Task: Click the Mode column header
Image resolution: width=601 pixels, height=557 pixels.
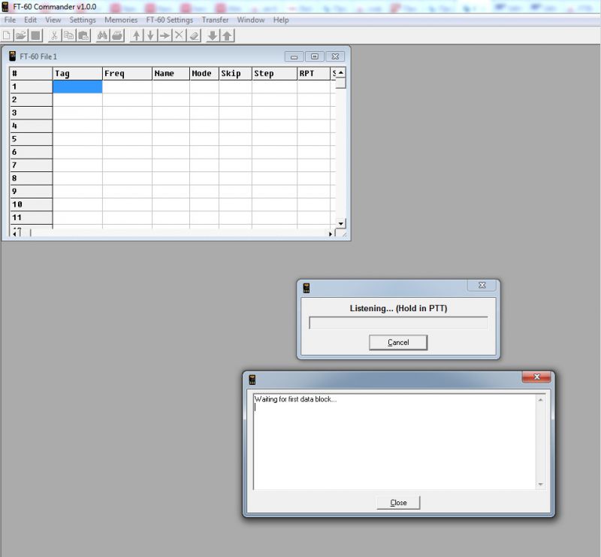Action: click(204, 73)
